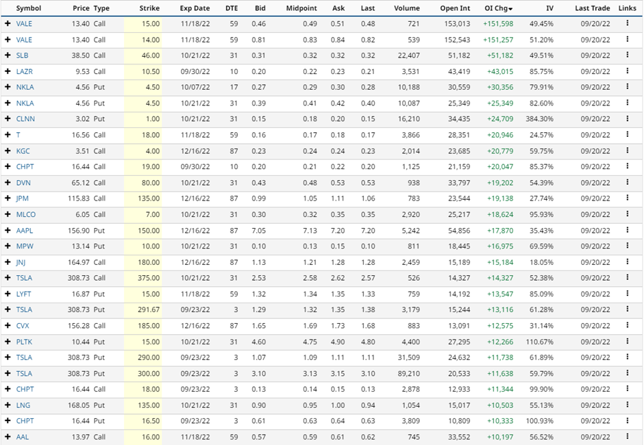Sort table by Last Trade column header
The height and width of the screenshot is (445, 644).
click(592, 8)
